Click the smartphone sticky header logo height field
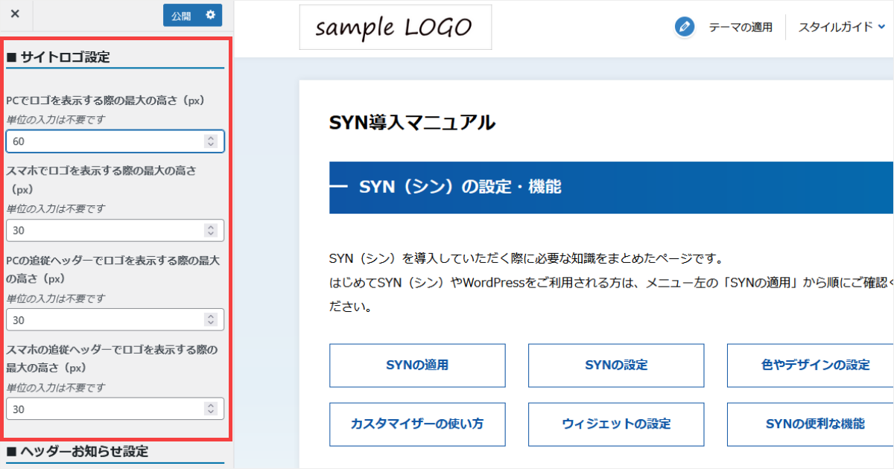The height and width of the screenshot is (469, 894). click(x=104, y=409)
